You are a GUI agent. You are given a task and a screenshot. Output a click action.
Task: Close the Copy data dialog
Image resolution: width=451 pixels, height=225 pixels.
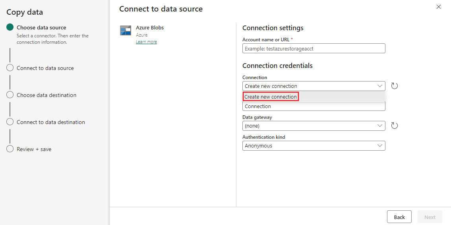[439, 7]
